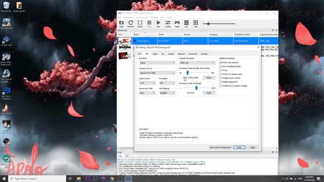Click the Close button in Settings
This screenshot has width=324, height=182.
pyautogui.click(x=239, y=147)
